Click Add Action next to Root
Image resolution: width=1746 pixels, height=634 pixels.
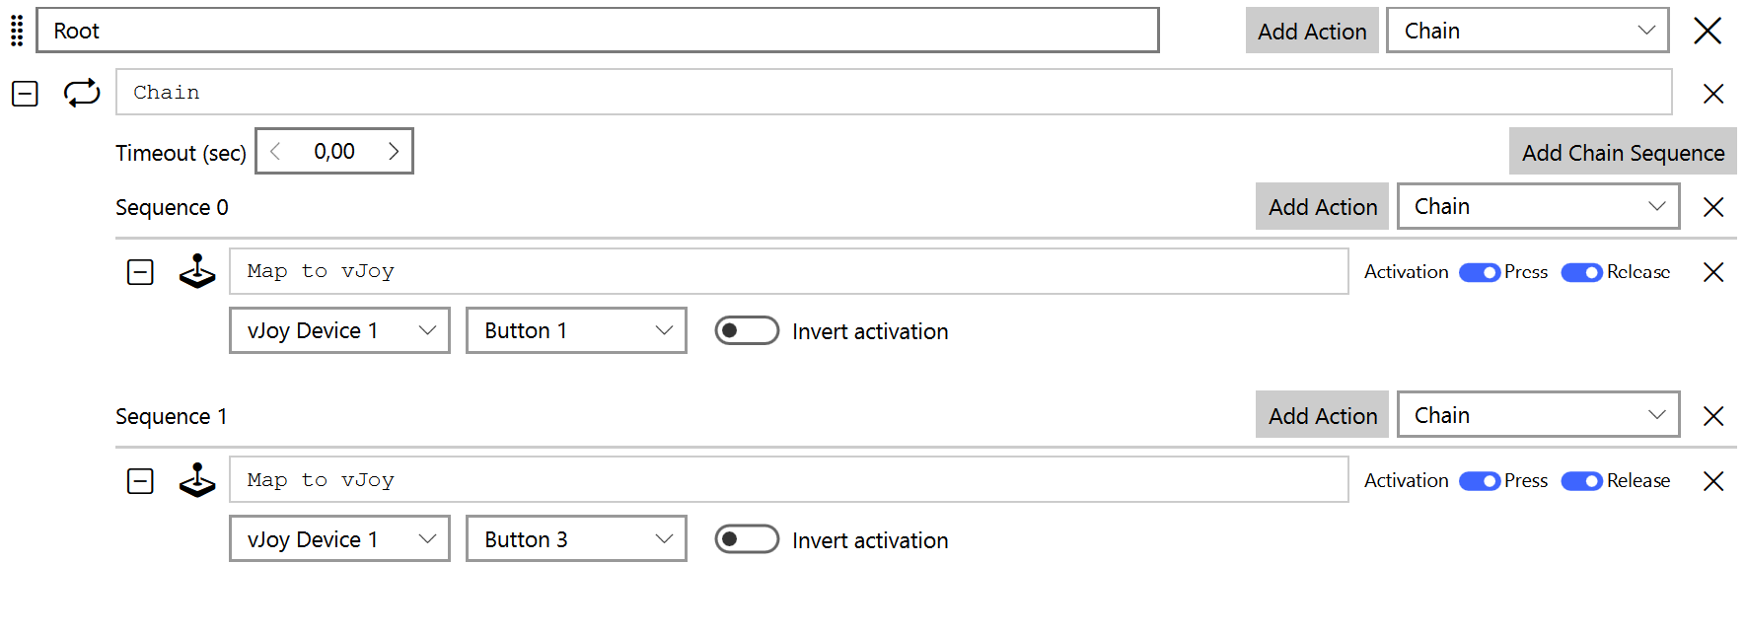click(x=1311, y=31)
